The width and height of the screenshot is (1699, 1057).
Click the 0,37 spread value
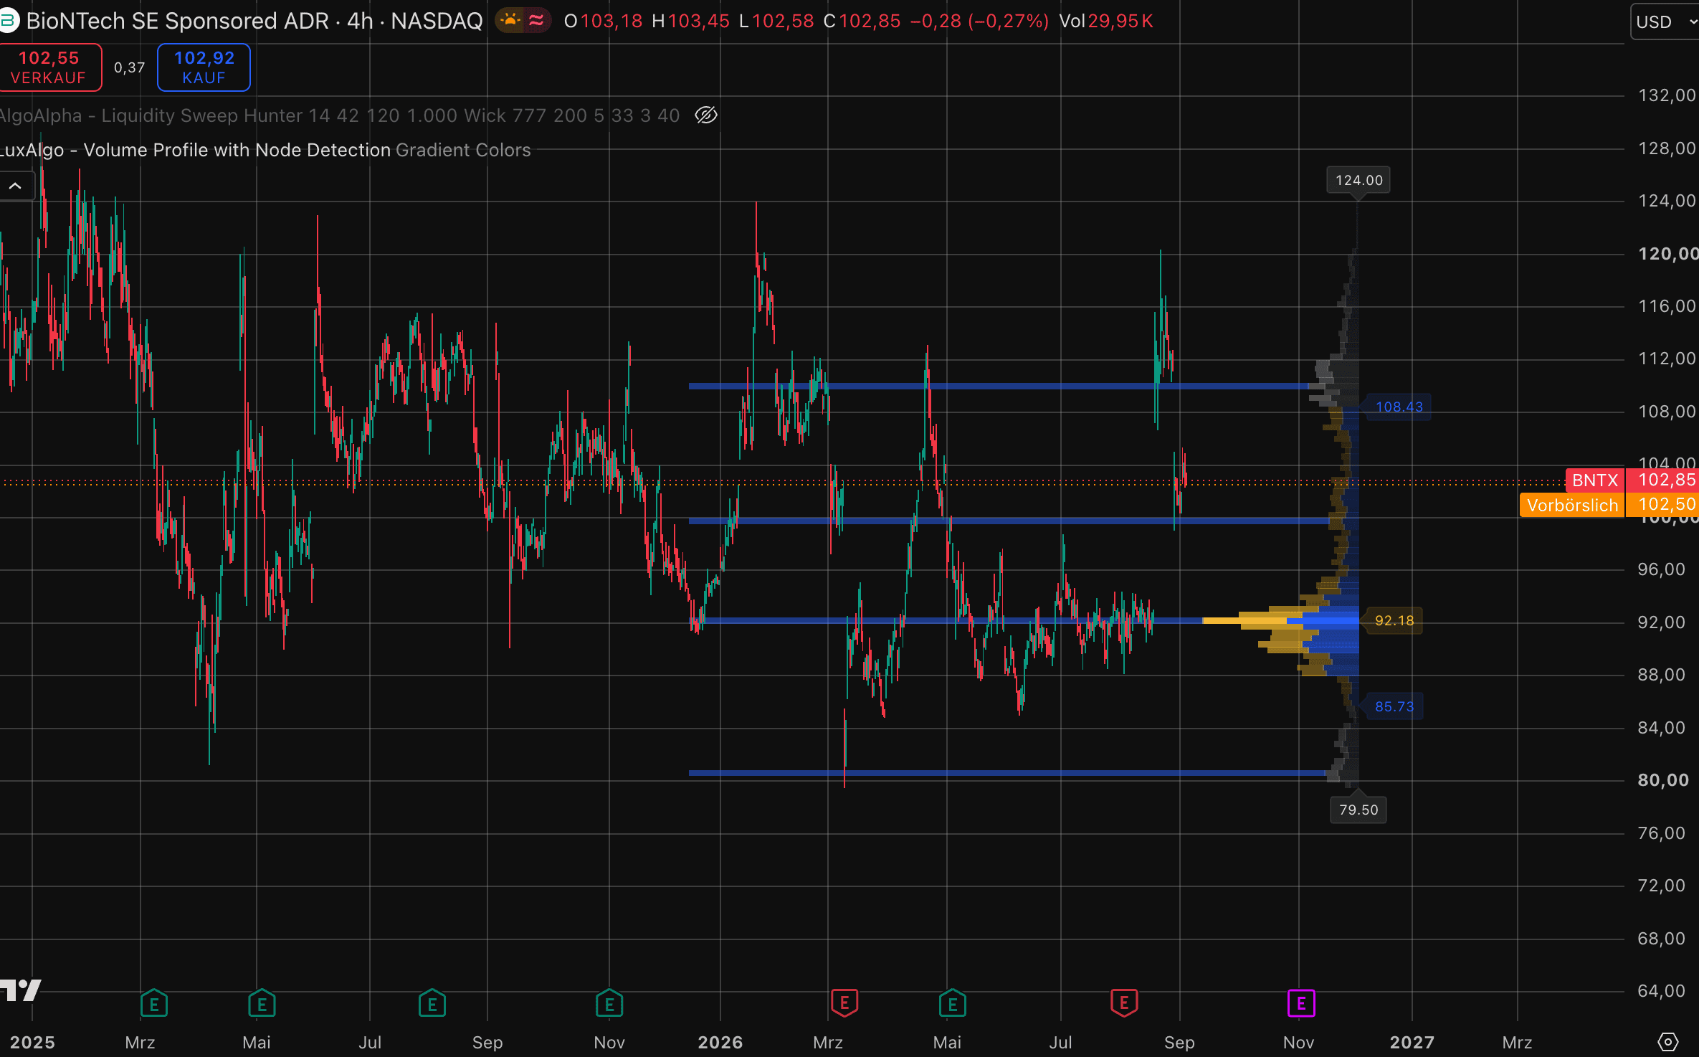pyautogui.click(x=129, y=67)
